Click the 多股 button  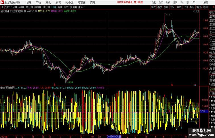(x=166, y=7)
